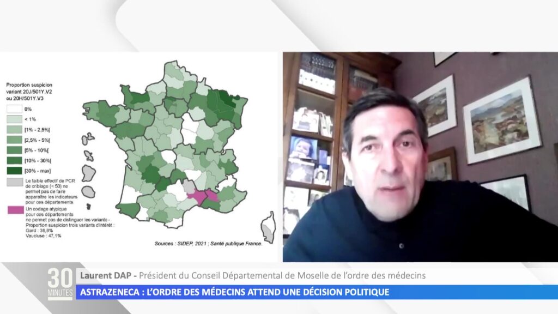This screenshot has height=314, width=558.
Task: Click the grey low-PCR legend swatch
Action: 15,182
